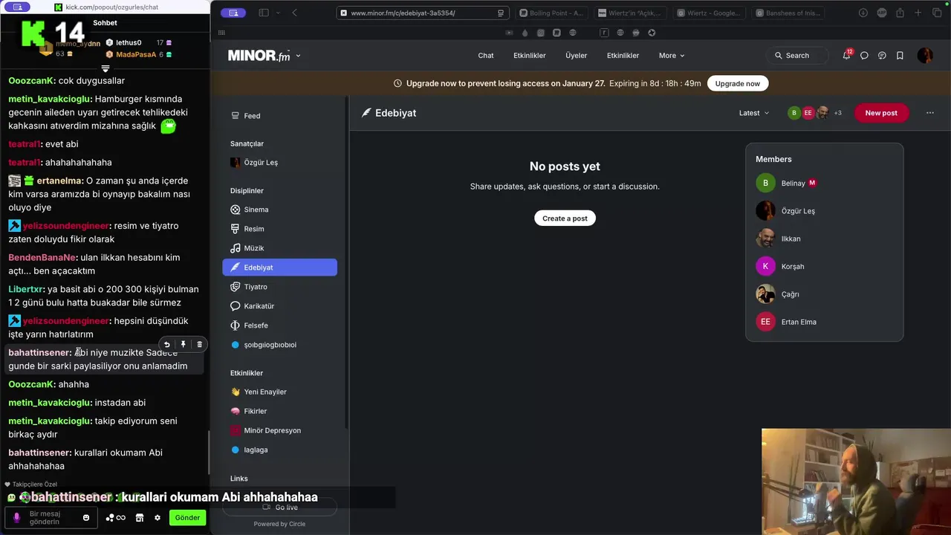Toggle the browser sidebar panel icon
This screenshot has width=951, height=535.
(263, 13)
